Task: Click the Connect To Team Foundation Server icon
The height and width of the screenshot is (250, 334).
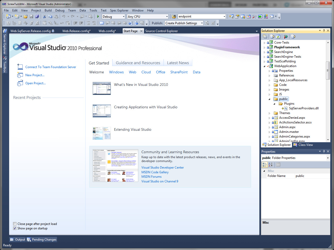Action: click(20, 67)
